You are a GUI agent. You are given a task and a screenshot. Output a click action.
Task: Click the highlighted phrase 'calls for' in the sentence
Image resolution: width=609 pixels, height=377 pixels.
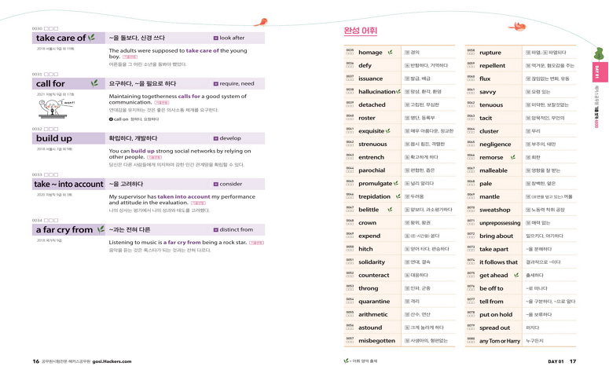(189, 97)
